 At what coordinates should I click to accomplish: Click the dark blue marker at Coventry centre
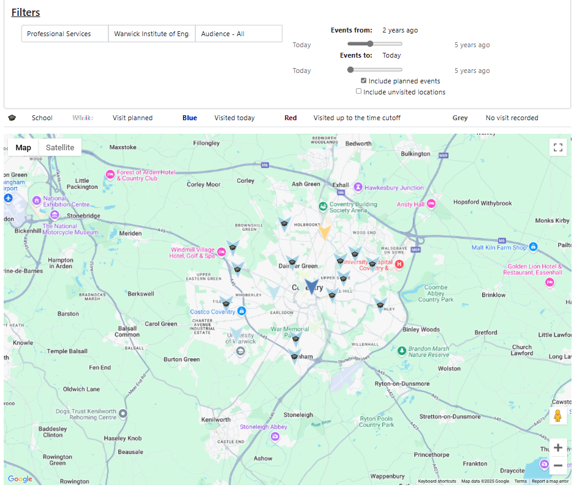pos(312,286)
